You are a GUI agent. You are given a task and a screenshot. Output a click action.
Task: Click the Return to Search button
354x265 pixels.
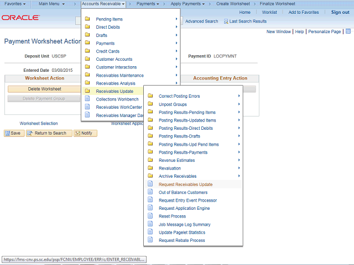coord(50,133)
